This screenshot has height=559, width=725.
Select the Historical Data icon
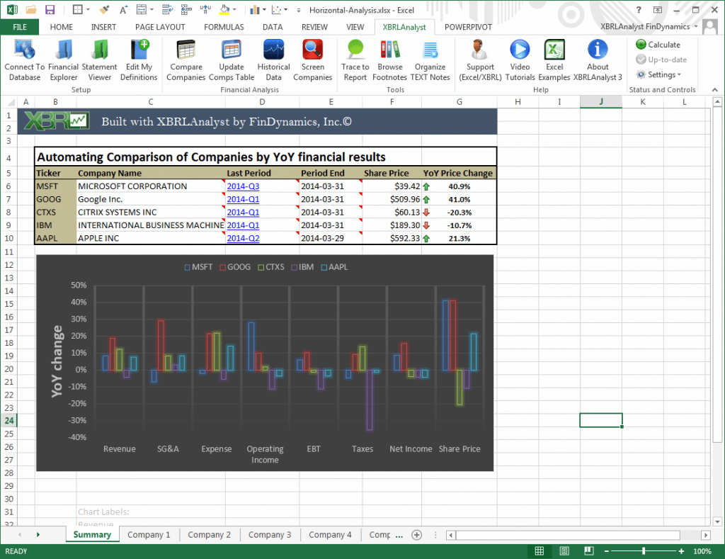(x=273, y=60)
